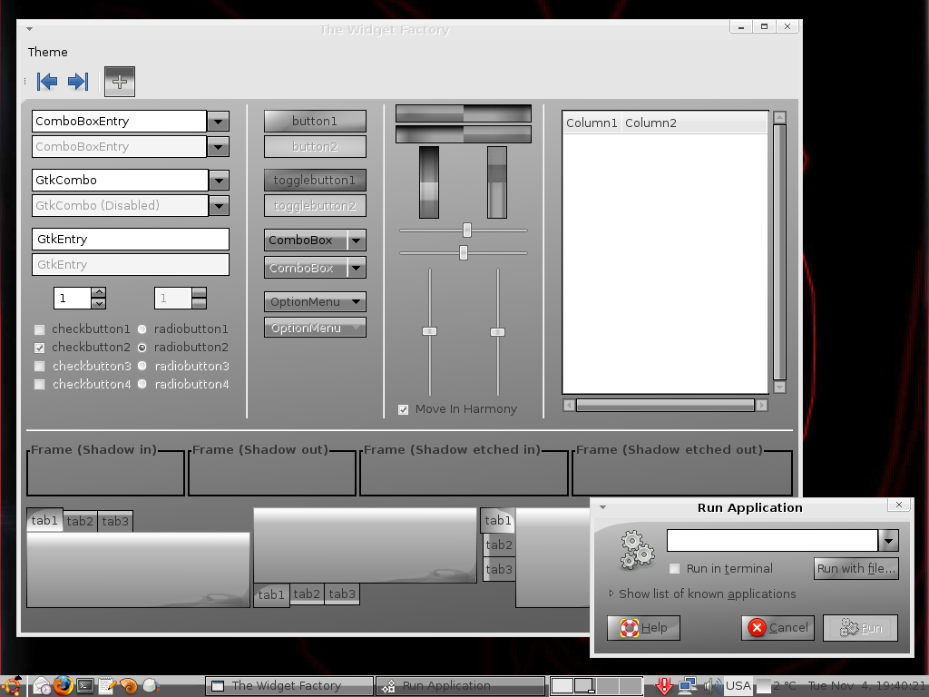This screenshot has width=929, height=697.
Task: Click the USA keyboard layout indicator
Action: (738, 686)
